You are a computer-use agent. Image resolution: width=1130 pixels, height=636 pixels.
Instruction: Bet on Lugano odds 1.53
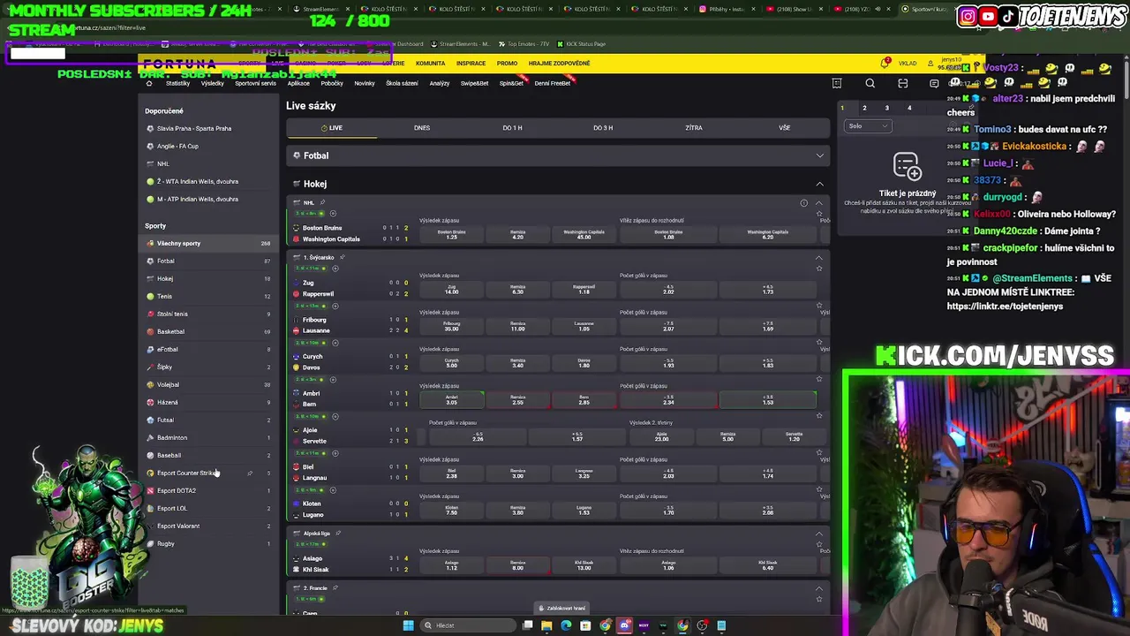click(584, 511)
